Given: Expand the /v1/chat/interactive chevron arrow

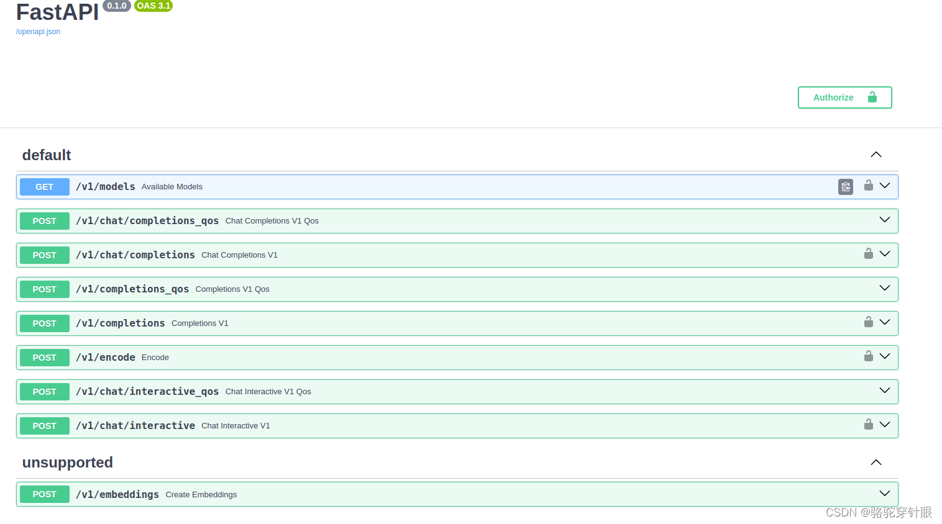Looking at the screenshot, I should coord(885,425).
